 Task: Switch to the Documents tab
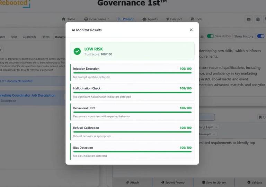(60, 37)
